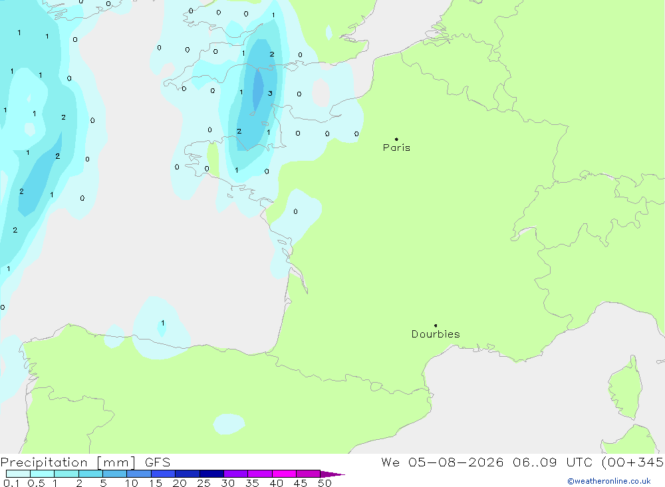Pick legend swatch between 25 and 30
This screenshot has height=487, width=665.
[211, 474]
